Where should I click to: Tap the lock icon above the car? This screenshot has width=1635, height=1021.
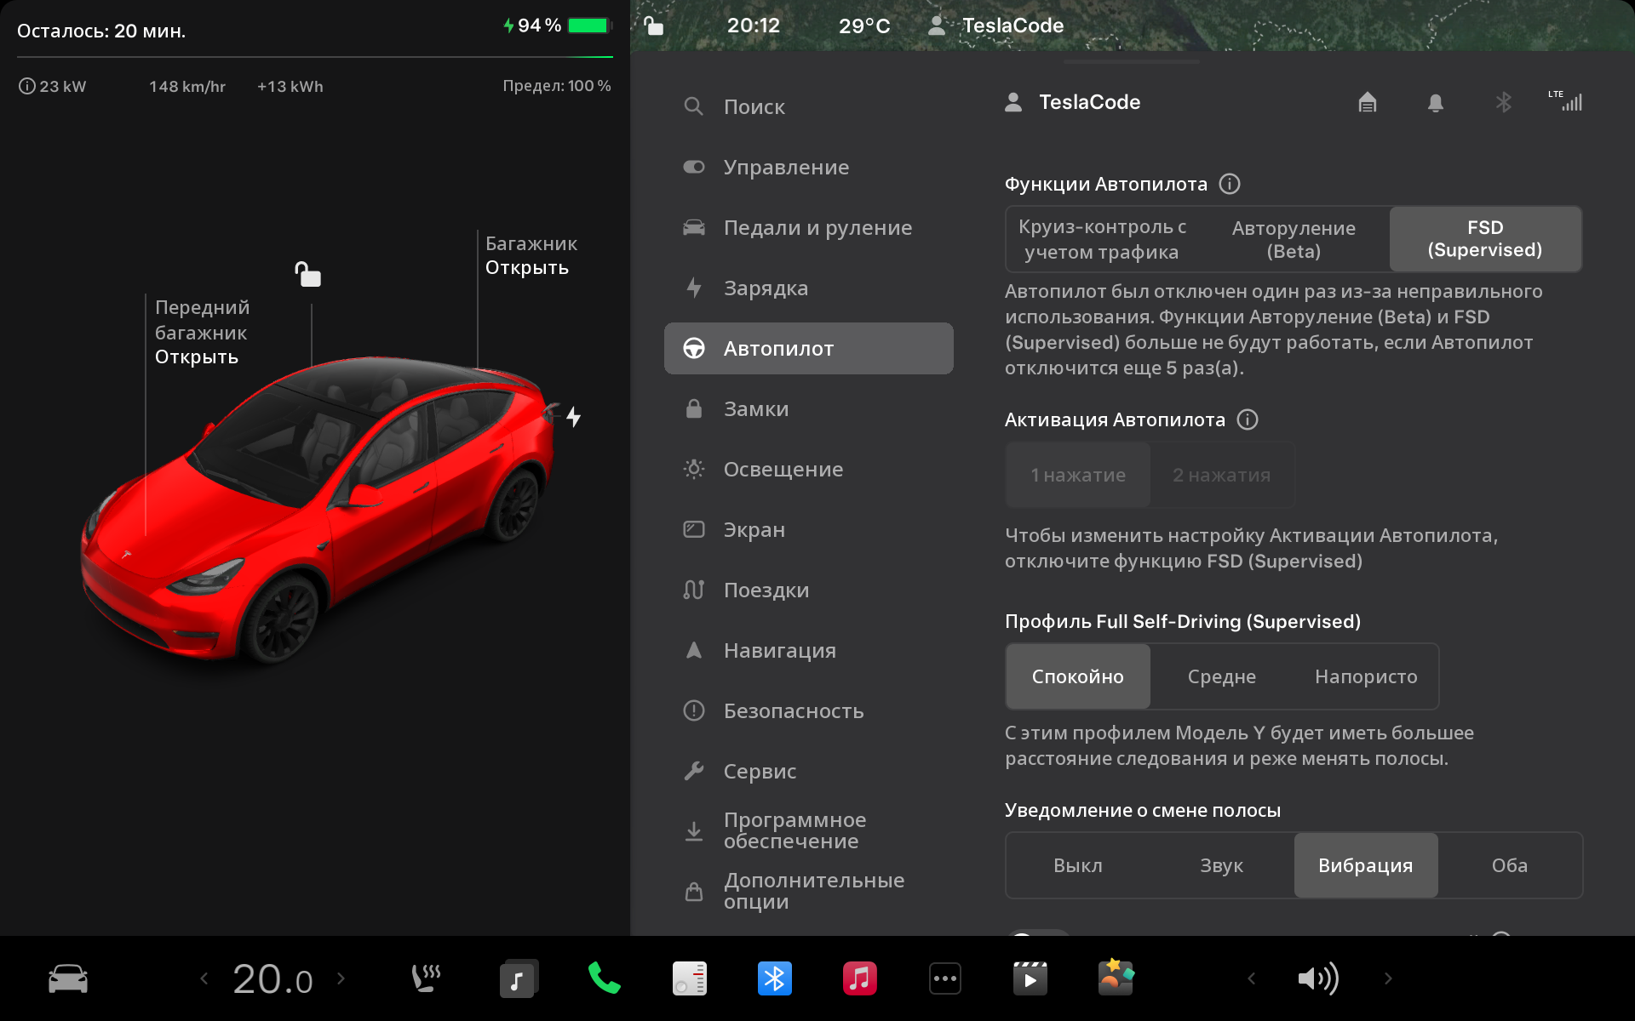pos(307,274)
